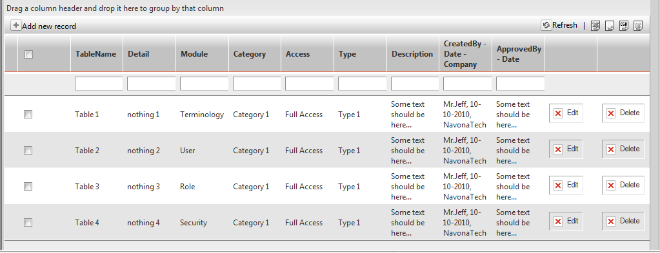Screen dimensions: 660x253
Task: Focus the ApprovedBy filter box
Action: point(520,84)
